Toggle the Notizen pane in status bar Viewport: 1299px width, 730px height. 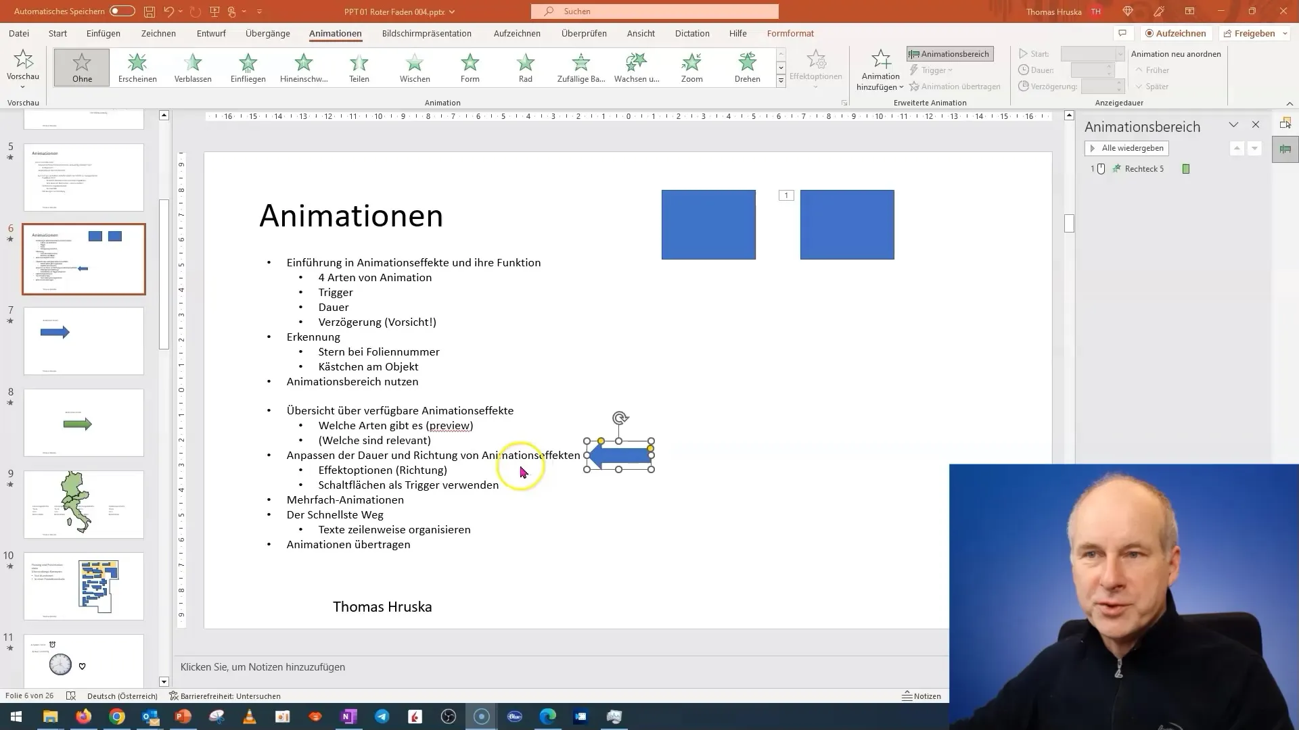pyautogui.click(x=921, y=696)
